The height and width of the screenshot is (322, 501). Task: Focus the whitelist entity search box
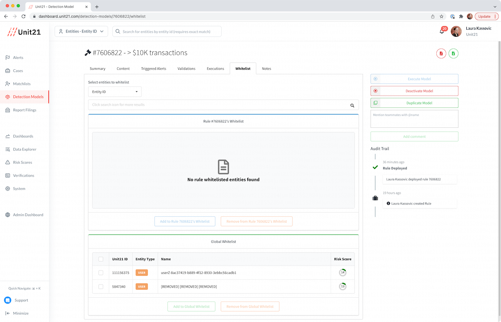pos(223,105)
